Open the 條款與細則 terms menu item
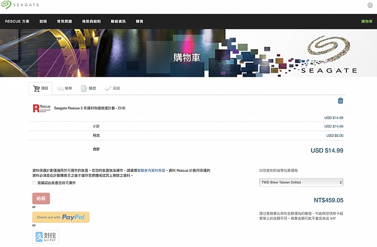Image resolution: width=377 pixels, height=247 pixels. click(91, 21)
